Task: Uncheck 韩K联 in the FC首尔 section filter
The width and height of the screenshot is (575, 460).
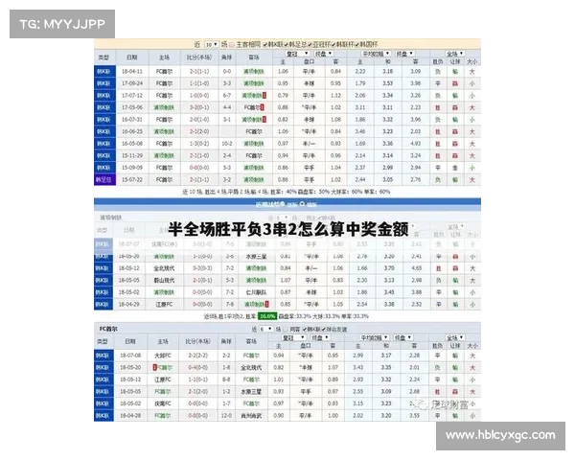Action: click(305, 330)
